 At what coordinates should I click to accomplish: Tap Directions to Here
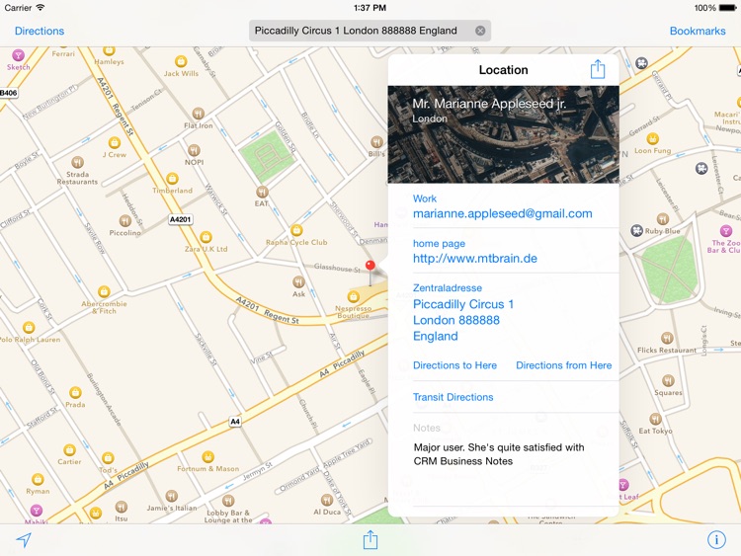[x=454, y=365]
